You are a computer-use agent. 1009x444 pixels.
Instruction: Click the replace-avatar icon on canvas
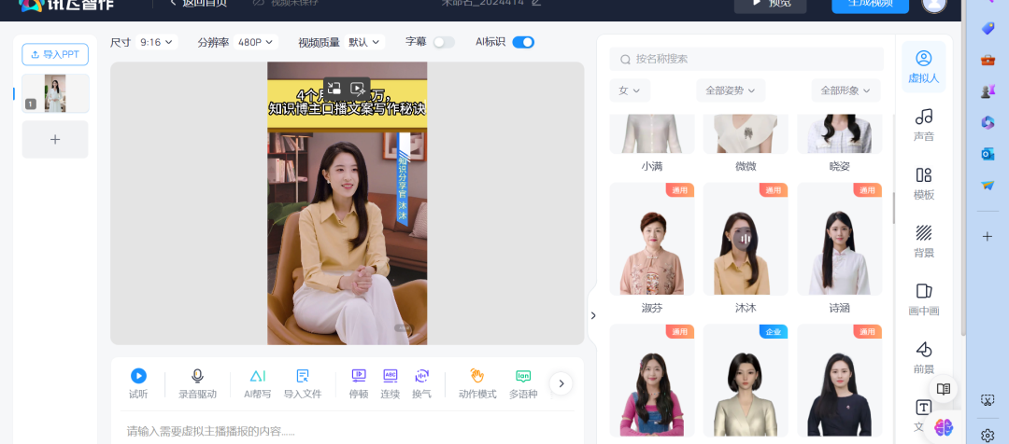pyautogui.click(x=334, y=88)
